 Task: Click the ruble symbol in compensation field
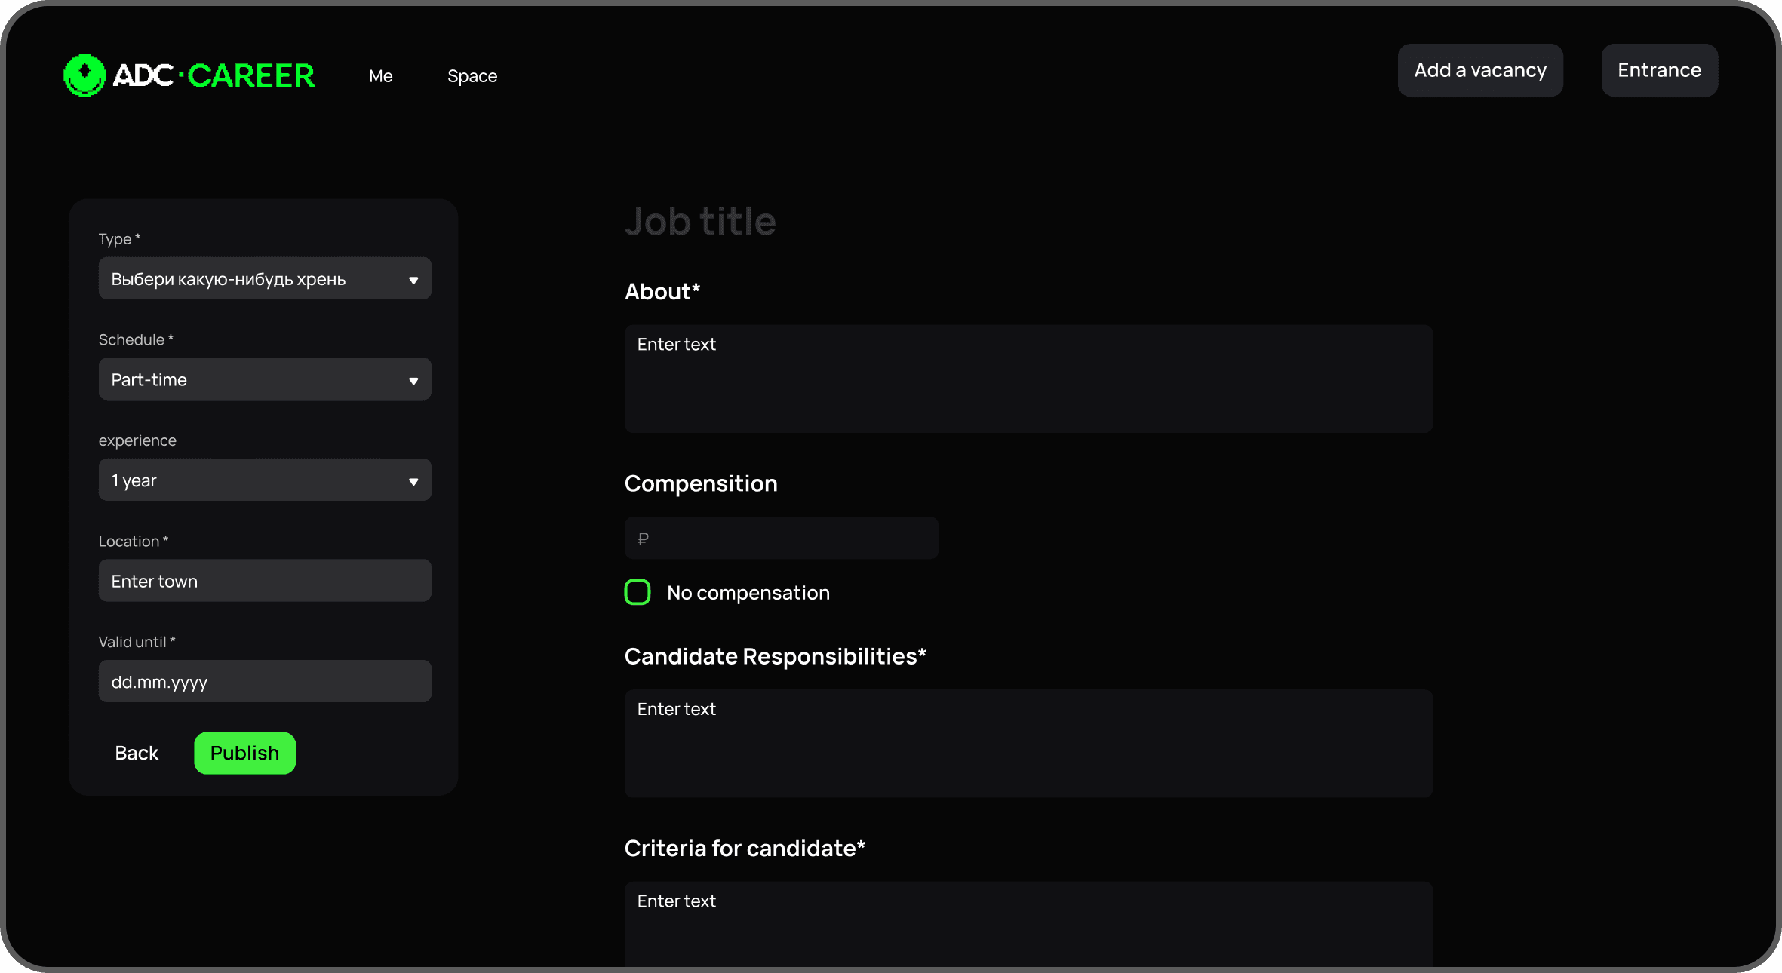(x=643, y=539)
